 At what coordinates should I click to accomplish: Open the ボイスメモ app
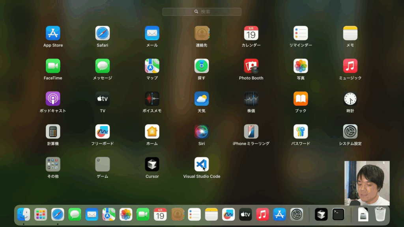(152, 99)
